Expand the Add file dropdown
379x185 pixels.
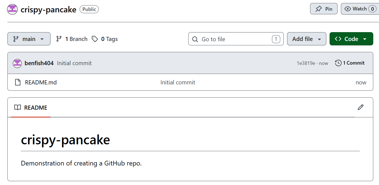coord(307,39)
